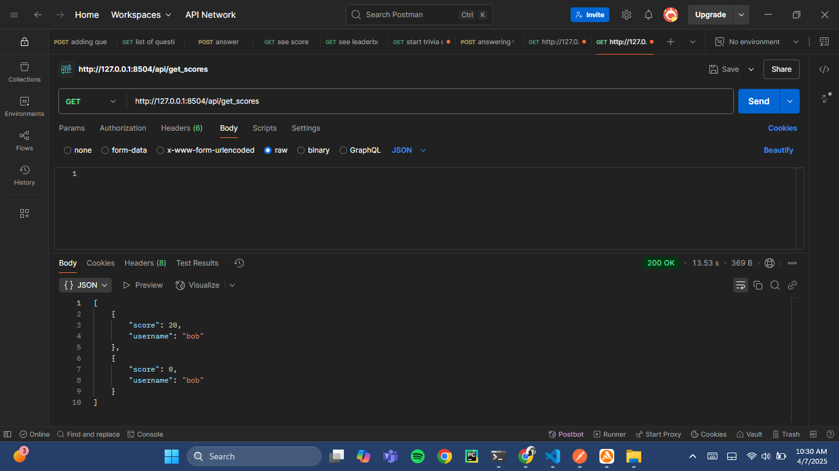Click the Beautify link
Image resolution: width=839 pixels, height=471 pixels.
coord(778,150)
